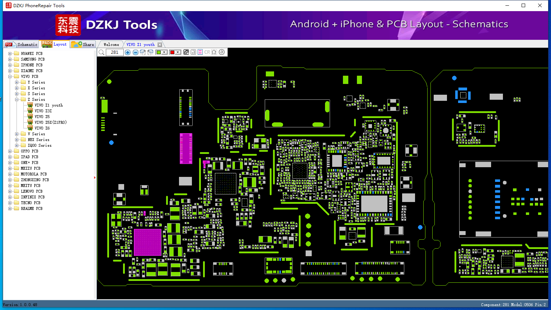Viewport: 551px width, 310px height.
Task: Open the red color dropdown arrow
Action: coord(178,52)
